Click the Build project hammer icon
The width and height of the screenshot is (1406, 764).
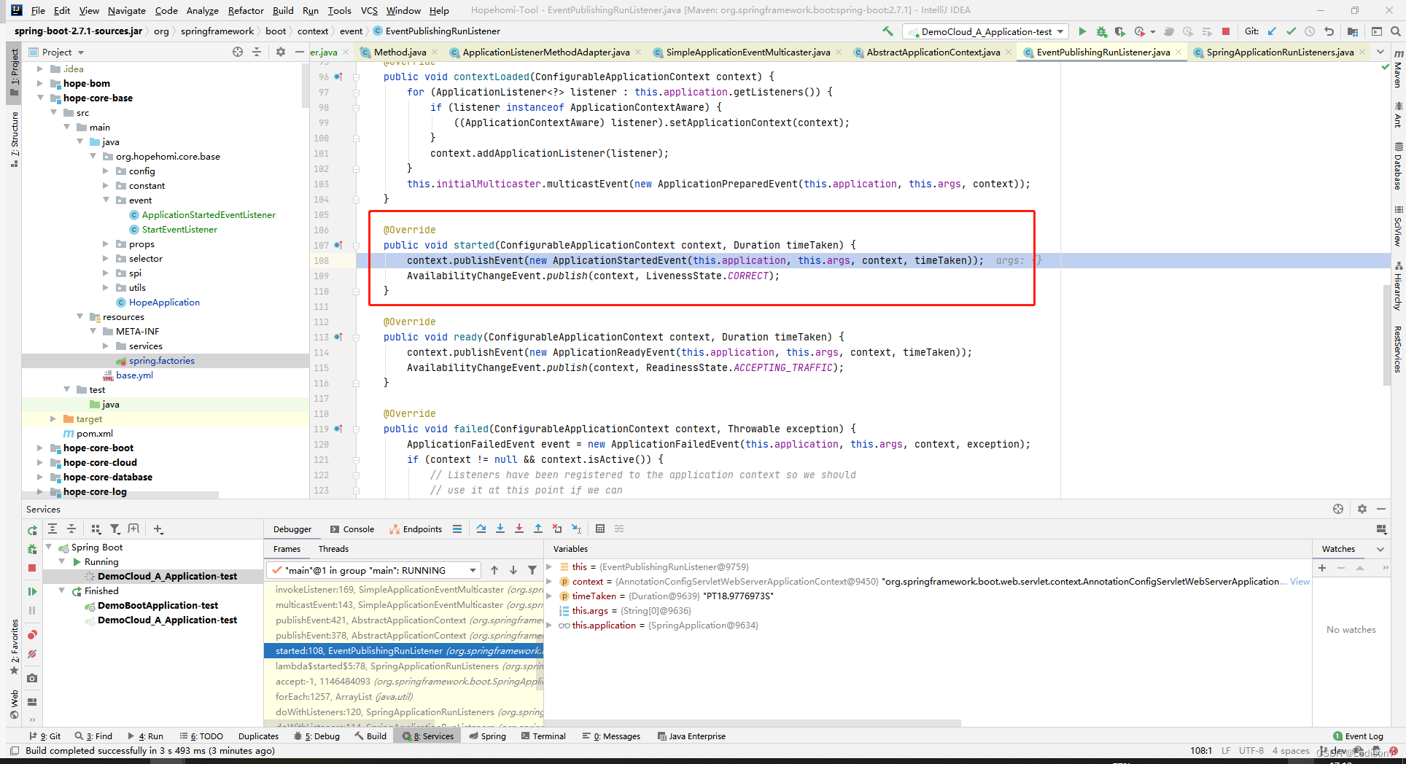[888, 31]
